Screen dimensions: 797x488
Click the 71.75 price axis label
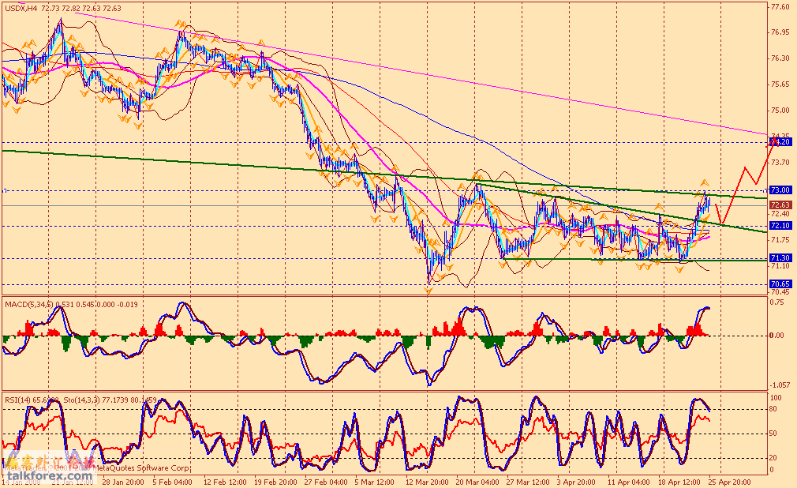(780, 240)
